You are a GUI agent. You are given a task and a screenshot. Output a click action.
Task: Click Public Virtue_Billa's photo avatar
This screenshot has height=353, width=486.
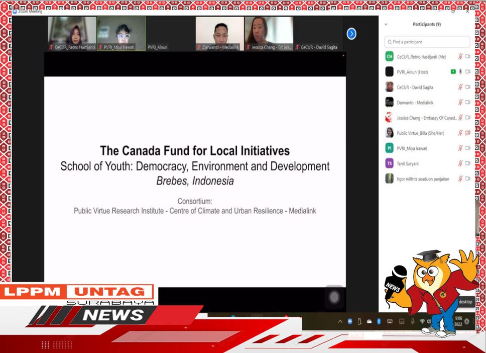[389, 133]
